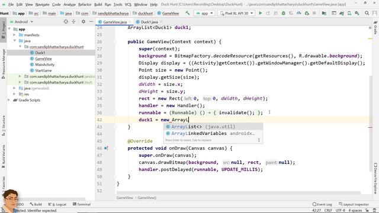Click the Apply Changes and Restart icon
The width and height of the screenshot is (379, 213).
pos(268,13)
